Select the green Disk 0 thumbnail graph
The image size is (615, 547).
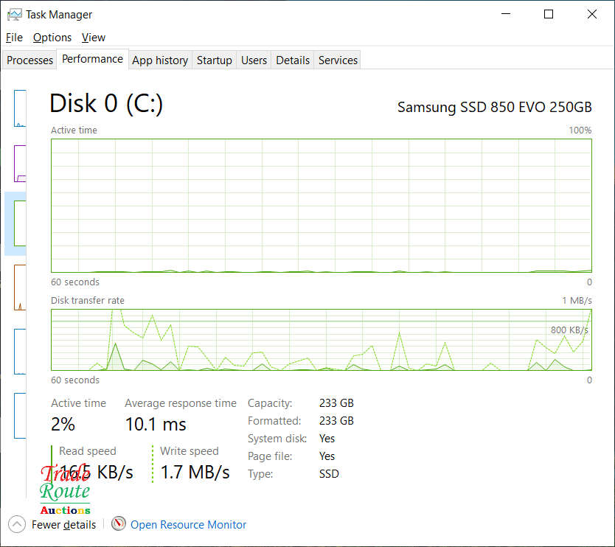(20, 223)
